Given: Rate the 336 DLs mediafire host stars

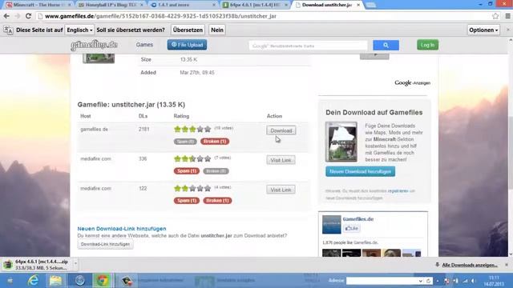Looking at the screenshot, I should pyautogui.click(x=192, y=159).
